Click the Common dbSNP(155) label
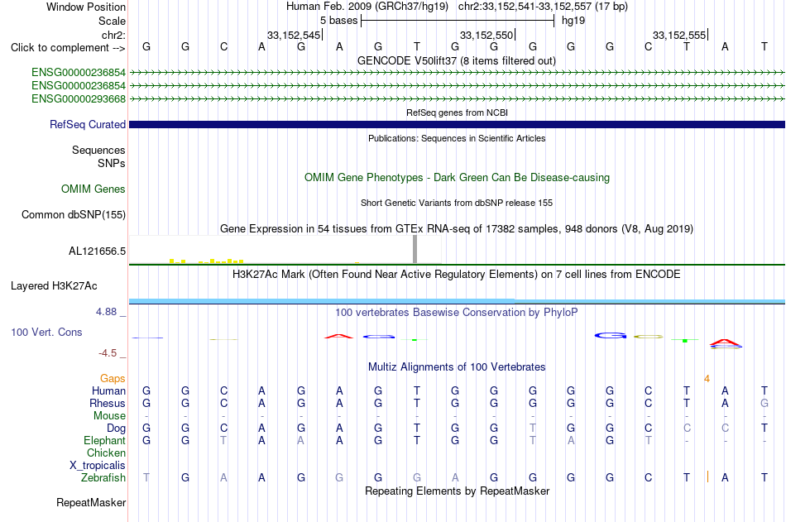786x522 pixels. 73,214
